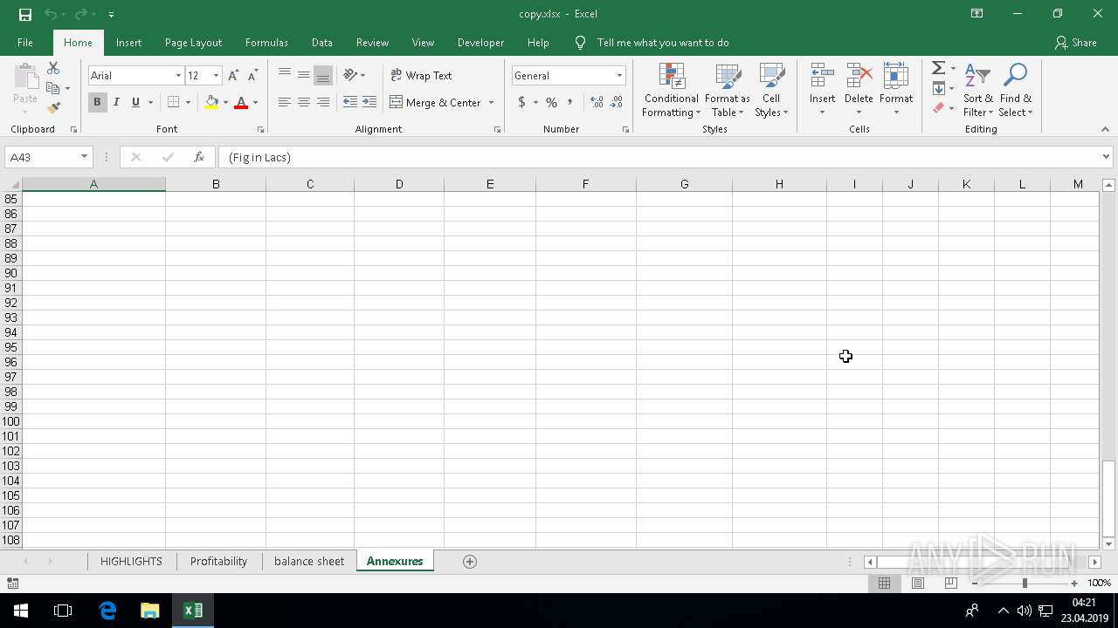1118x628 pixels.
Task: Toggle Merge & Center
Action: click(x=435, y=102)
